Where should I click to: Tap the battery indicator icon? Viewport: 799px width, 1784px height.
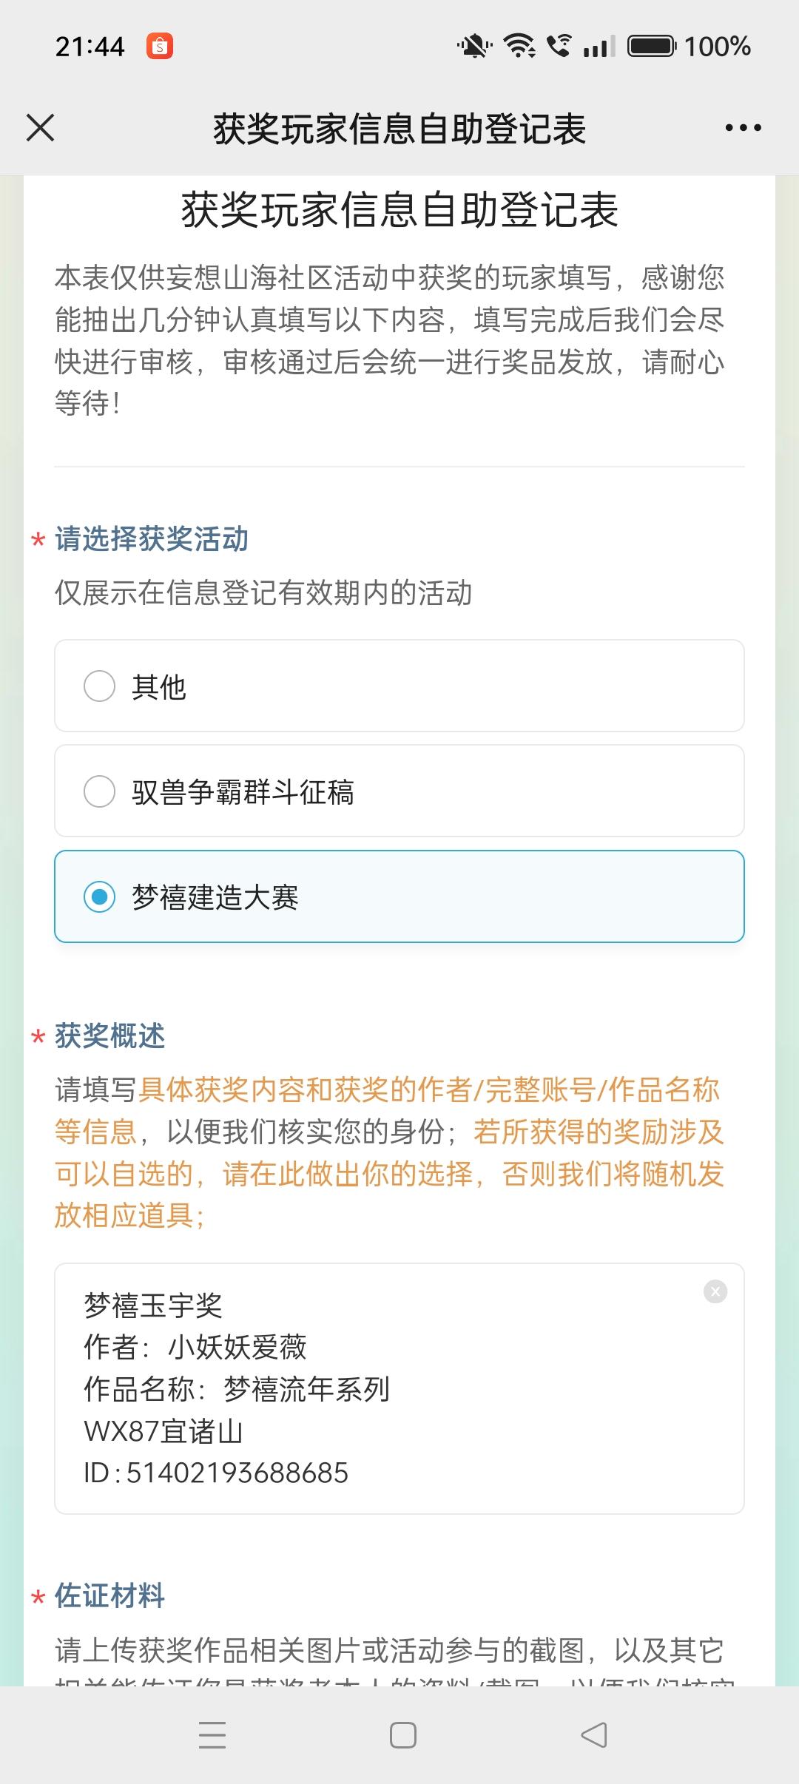(652, 46)
